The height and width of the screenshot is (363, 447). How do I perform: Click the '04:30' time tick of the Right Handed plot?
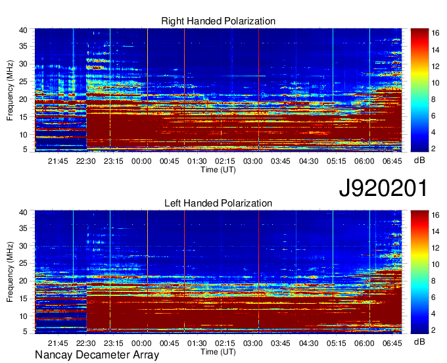tap(309, 161)
